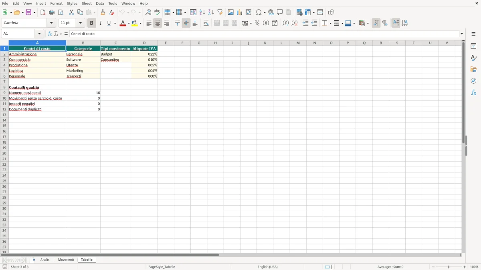Open the Select Function sum dropdown
This screenshot has height=270, width=481.
61,34
